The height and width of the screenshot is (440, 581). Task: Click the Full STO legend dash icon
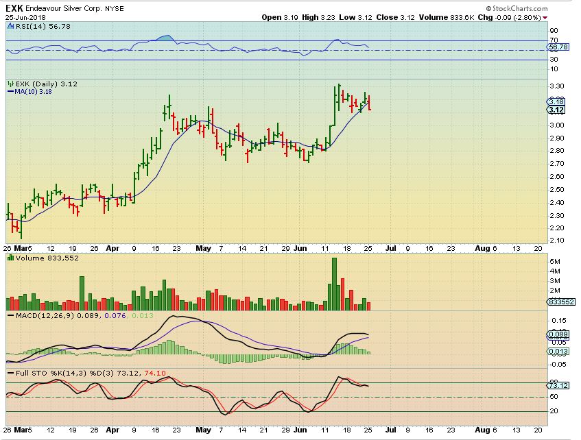9,372
